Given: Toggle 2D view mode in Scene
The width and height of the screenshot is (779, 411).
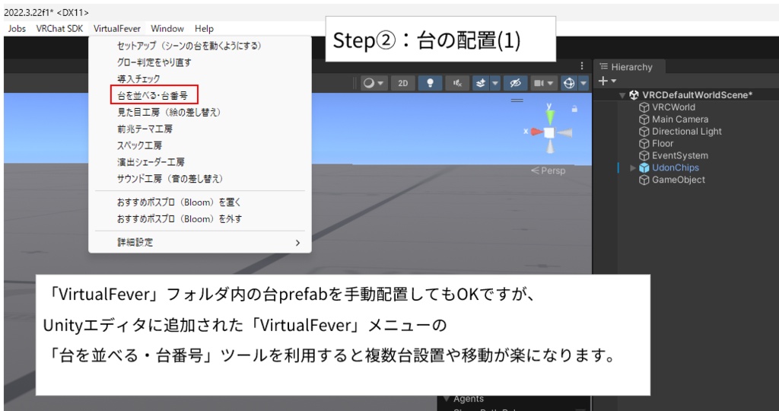Looking at the screenshot, I should tap(403, 83).
